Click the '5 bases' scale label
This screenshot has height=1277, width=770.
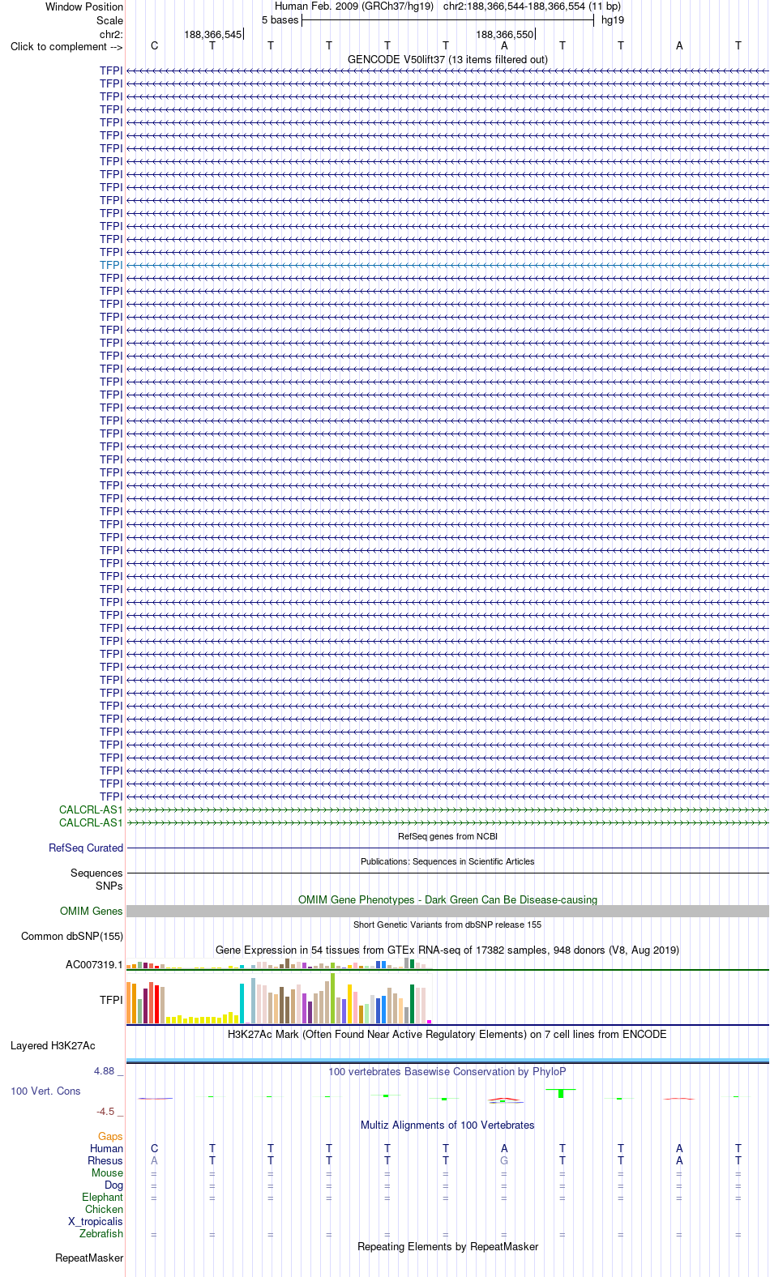pyautogui.click(x=280, y=20)
